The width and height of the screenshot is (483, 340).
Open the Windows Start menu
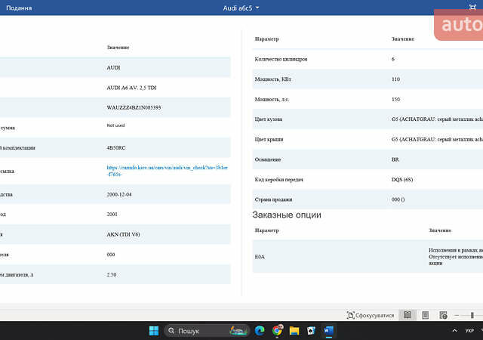154,331
